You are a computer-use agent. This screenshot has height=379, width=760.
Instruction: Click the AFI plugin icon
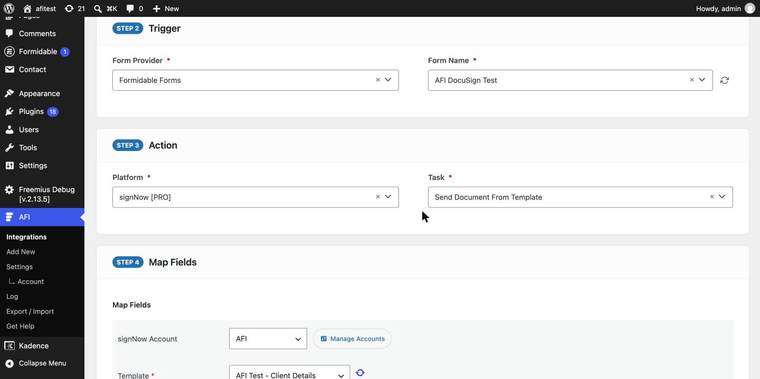pyautogui.click(x=9, y=217)
